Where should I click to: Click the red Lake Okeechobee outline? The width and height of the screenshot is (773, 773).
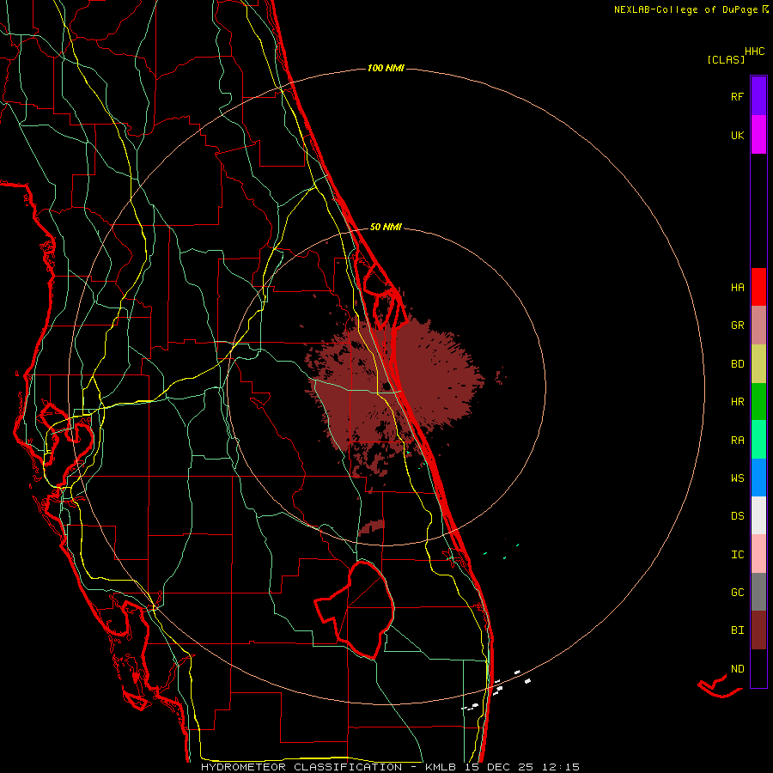(x=355, y=609)
